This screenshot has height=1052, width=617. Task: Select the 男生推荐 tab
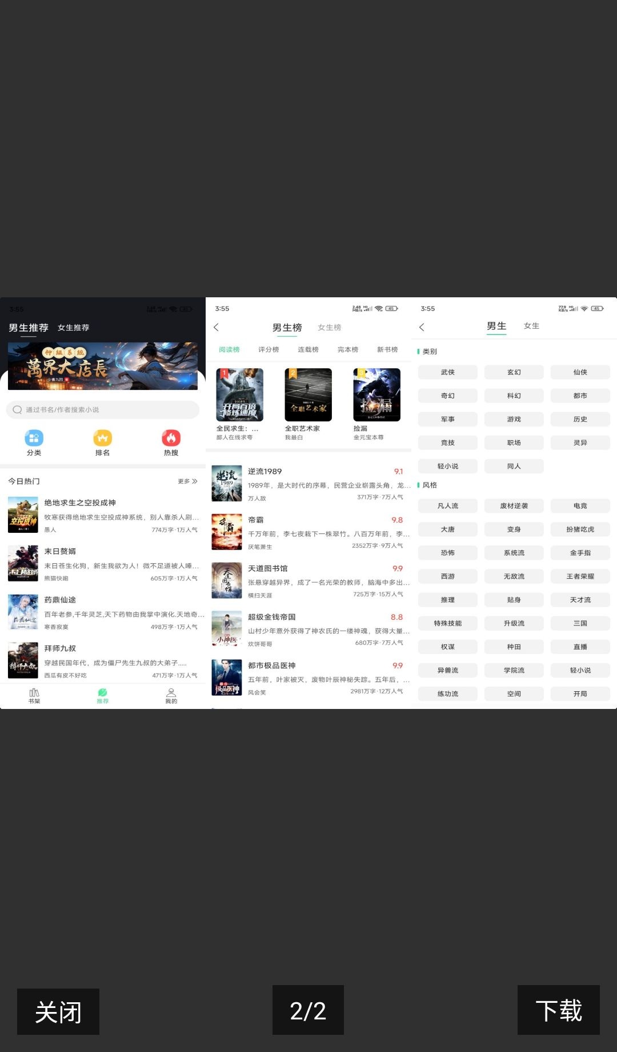click(29, 328)
